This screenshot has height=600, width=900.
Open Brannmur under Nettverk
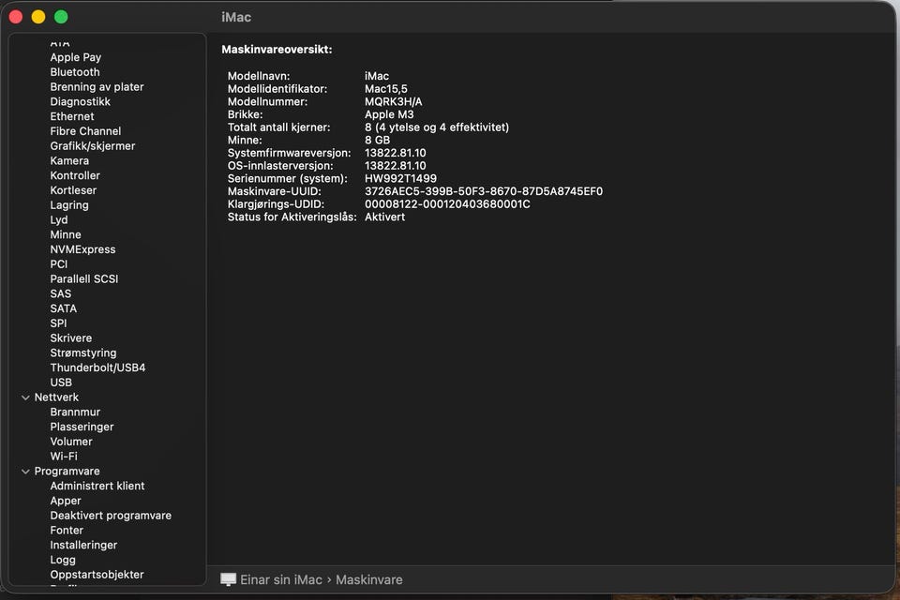[75, 412]
